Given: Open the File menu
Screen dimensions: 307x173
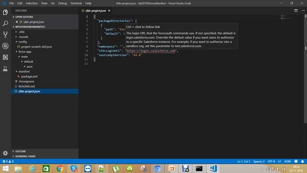Looking at the screenshot, I should point(12,3).
